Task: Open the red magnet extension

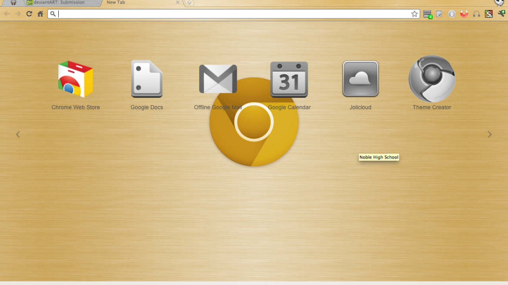Action: pyautogui.click(x=464, y=14)
